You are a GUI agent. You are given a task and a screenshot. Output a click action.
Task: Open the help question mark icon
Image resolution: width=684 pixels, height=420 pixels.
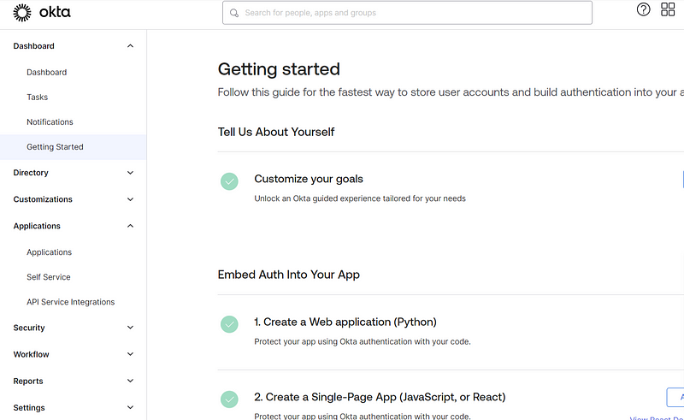point(643,9)
